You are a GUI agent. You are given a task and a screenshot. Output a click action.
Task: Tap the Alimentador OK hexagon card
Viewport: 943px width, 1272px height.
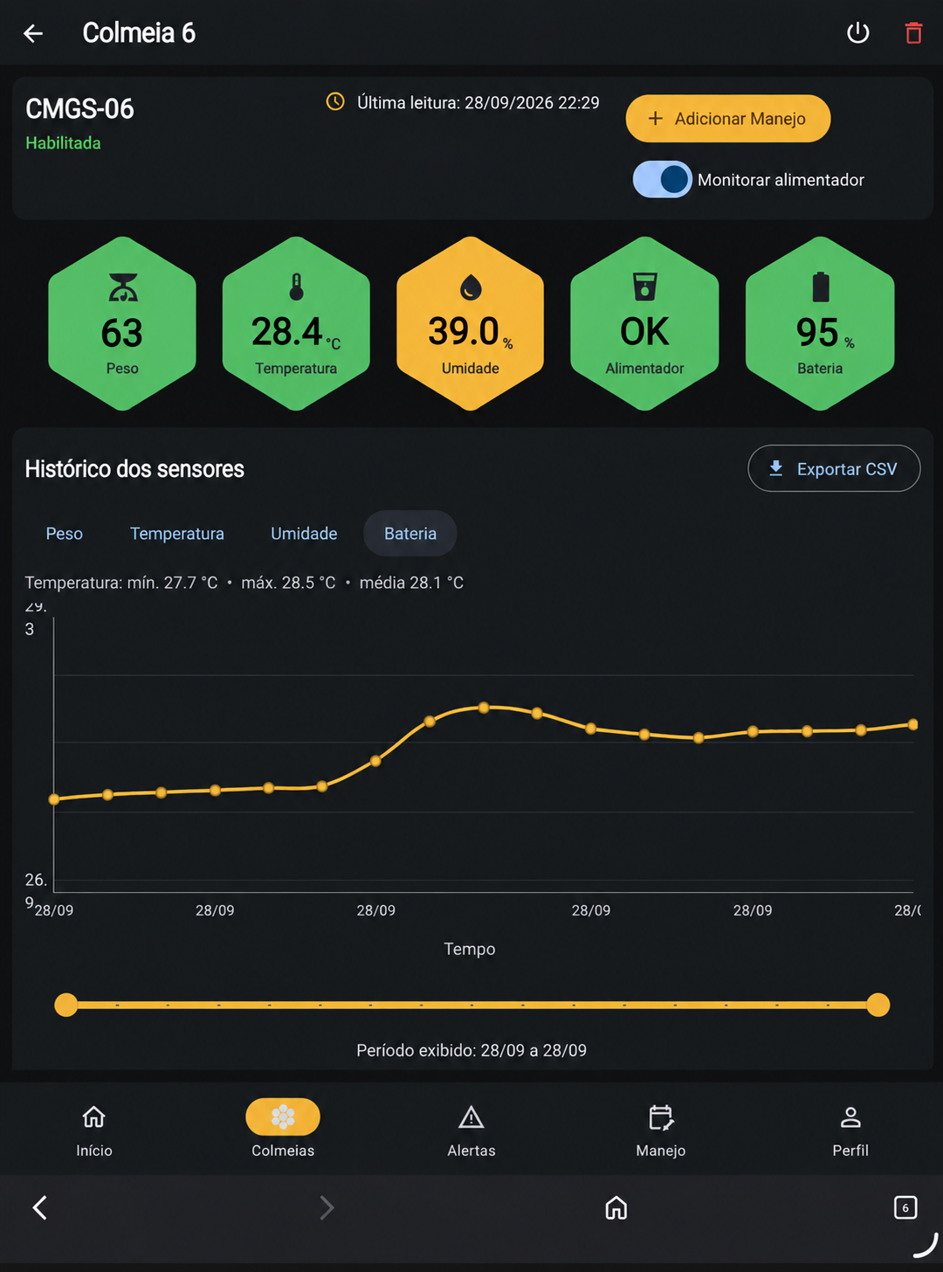coord(644,323)
